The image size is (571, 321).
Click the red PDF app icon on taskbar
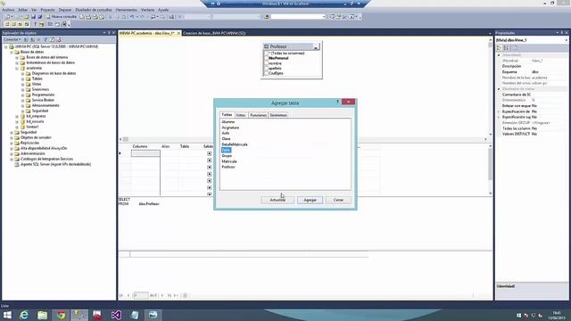click(x=97, y=315)
